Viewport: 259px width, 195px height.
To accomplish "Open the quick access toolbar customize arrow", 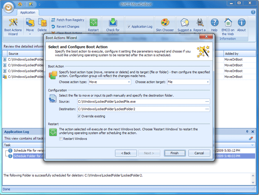I will [40, 4].
